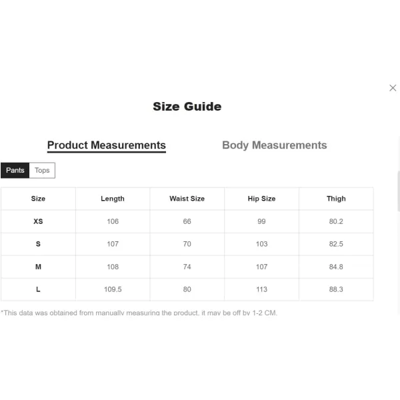This screenshot has width=400, height=400.
Task: Click the Hip Size column header
Action: [x=261, y=199]
